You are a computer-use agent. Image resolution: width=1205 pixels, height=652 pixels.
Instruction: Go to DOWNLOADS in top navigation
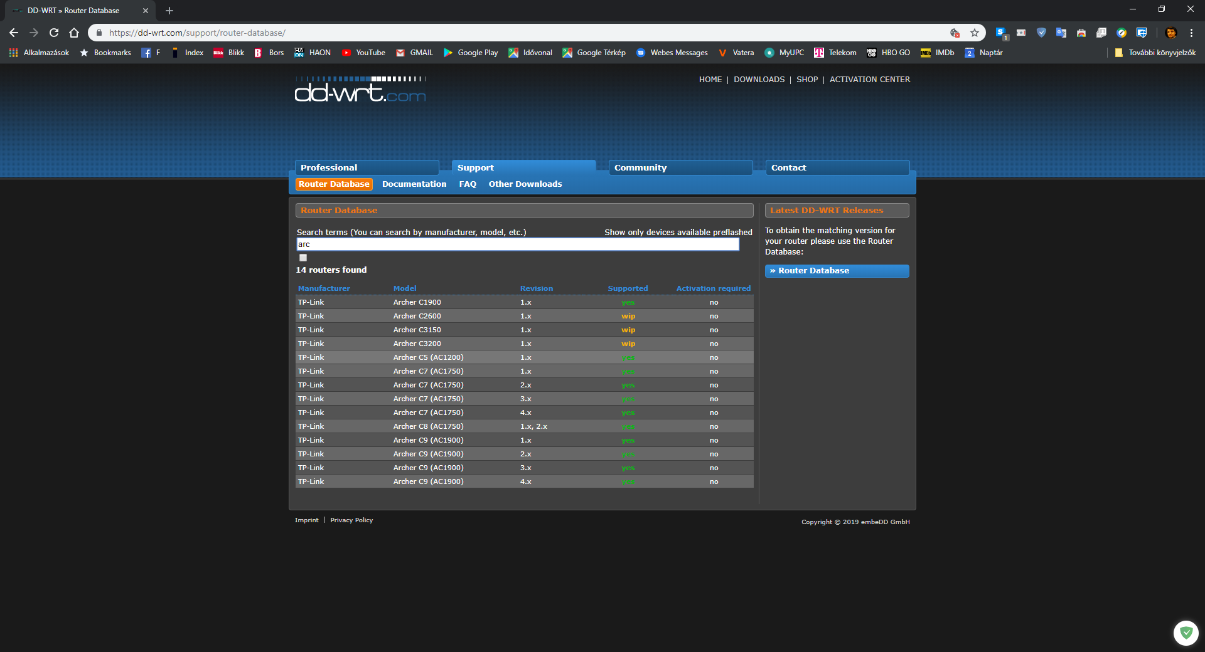coord(759,80)
